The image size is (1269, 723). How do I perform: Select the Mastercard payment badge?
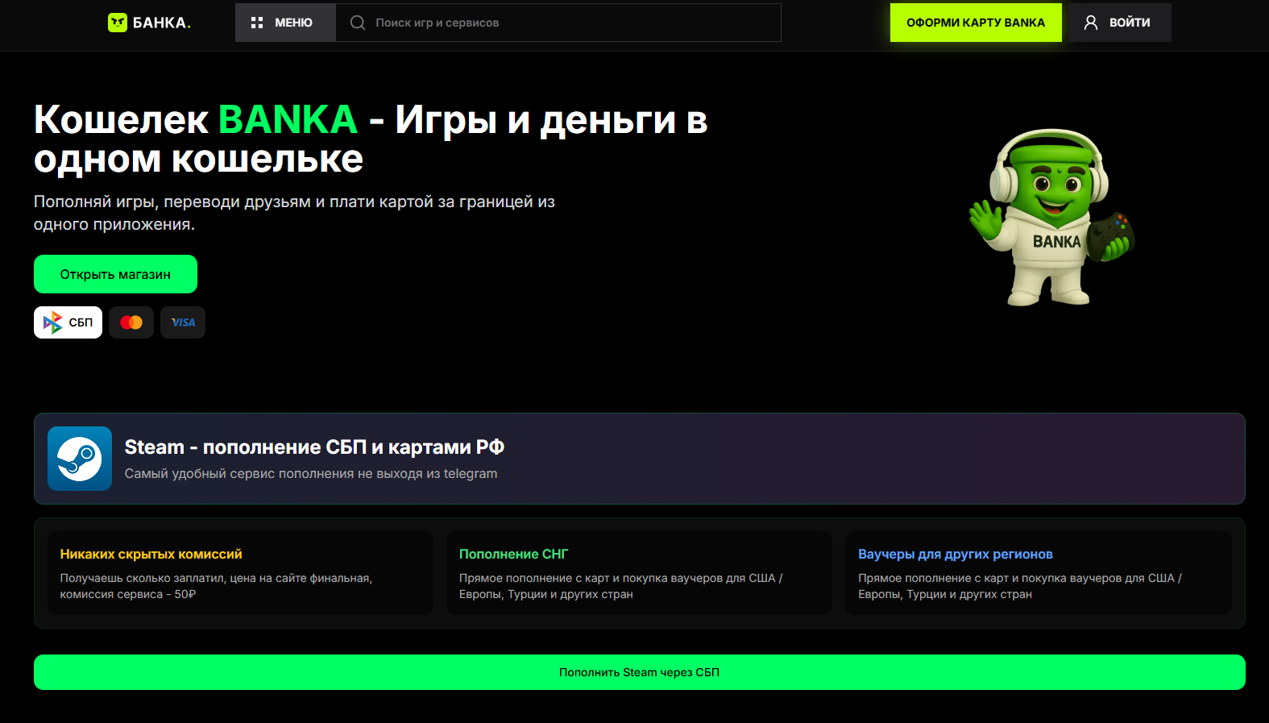point(131,322)
